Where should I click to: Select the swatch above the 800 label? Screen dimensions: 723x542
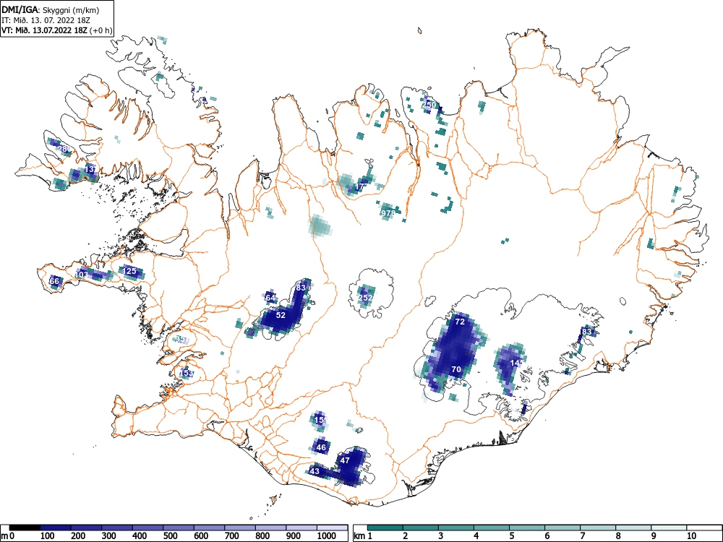point(270,528)
